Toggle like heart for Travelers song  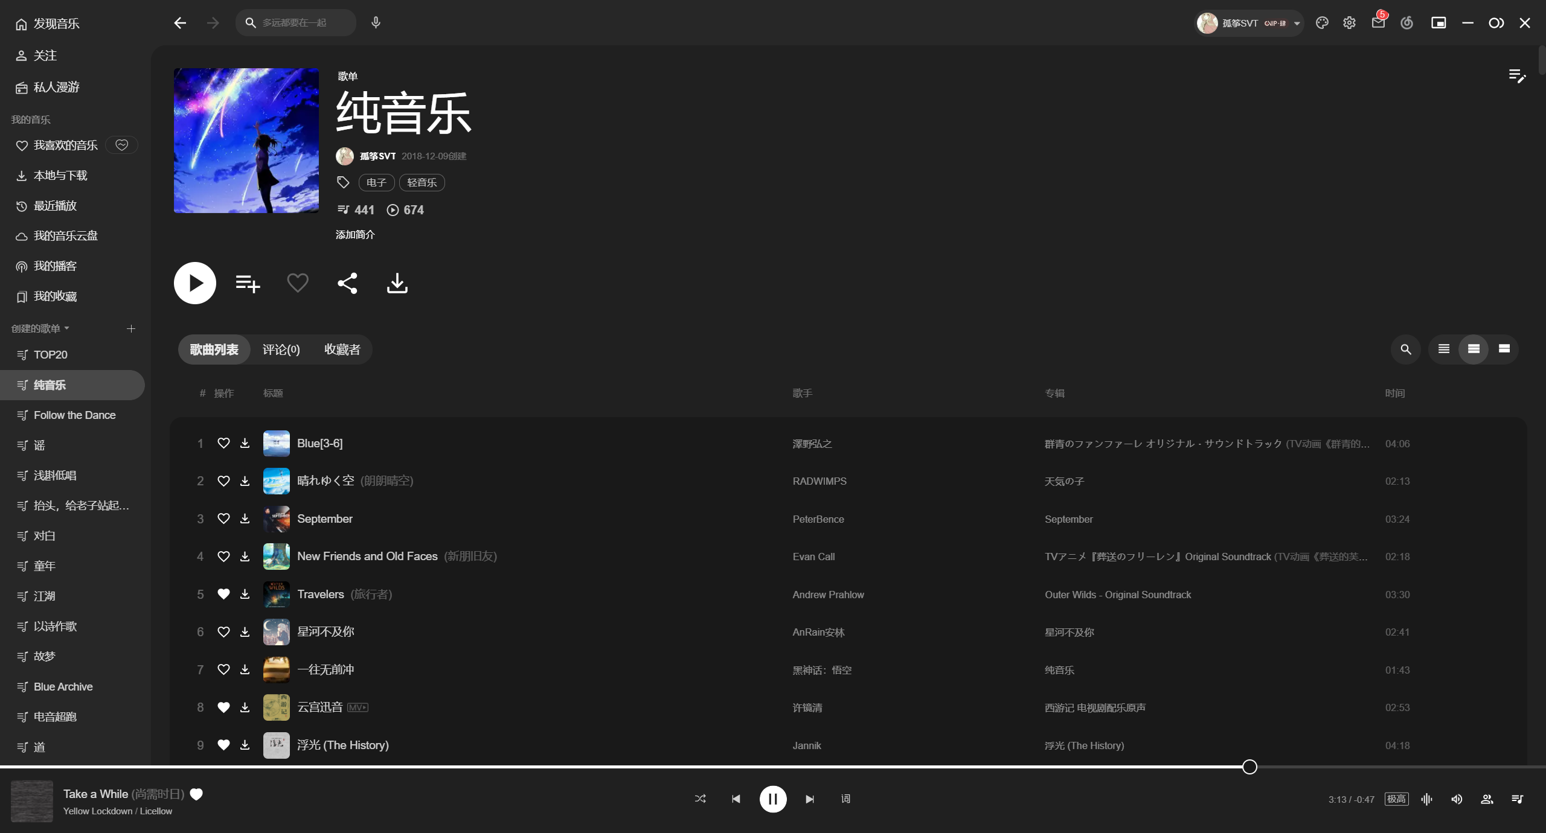click(x=223, y=594)
